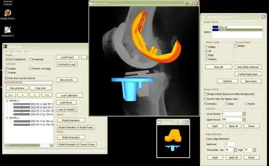Open the File menu in Joint Track

[6, 51]
